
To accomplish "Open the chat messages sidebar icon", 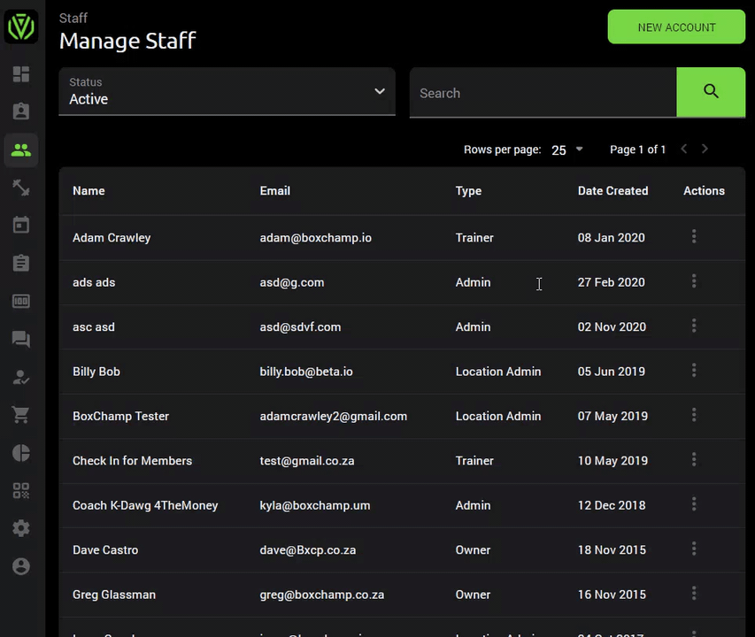I will 21,339.
